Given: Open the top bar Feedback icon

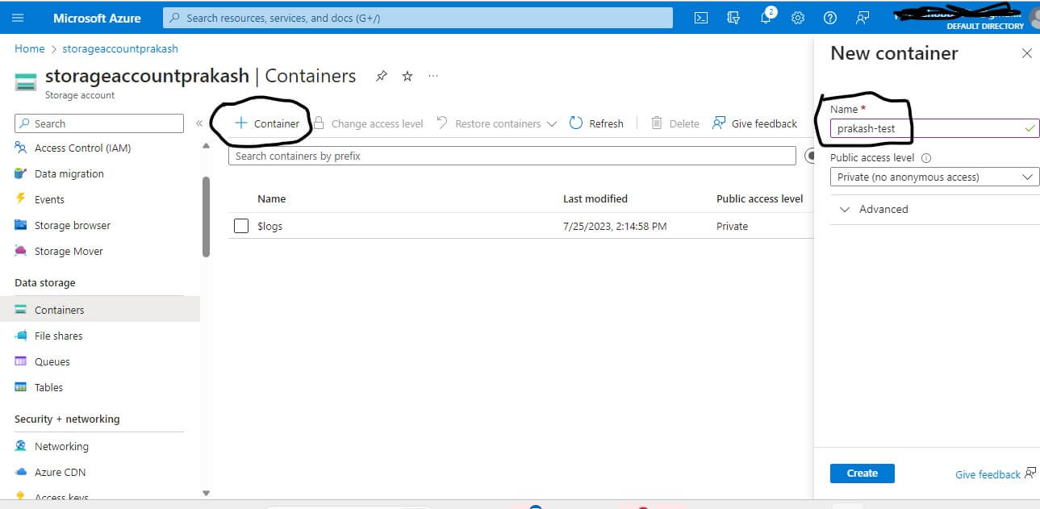Looking at the screenshot, I should pyautogui.click(x=862, y=18).
